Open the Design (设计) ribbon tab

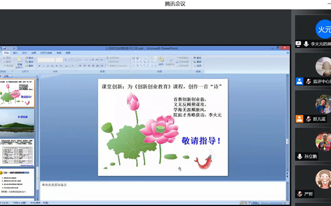[x=24, y=53]
